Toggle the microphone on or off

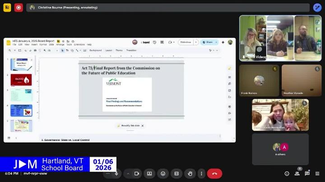coord(116,173)
